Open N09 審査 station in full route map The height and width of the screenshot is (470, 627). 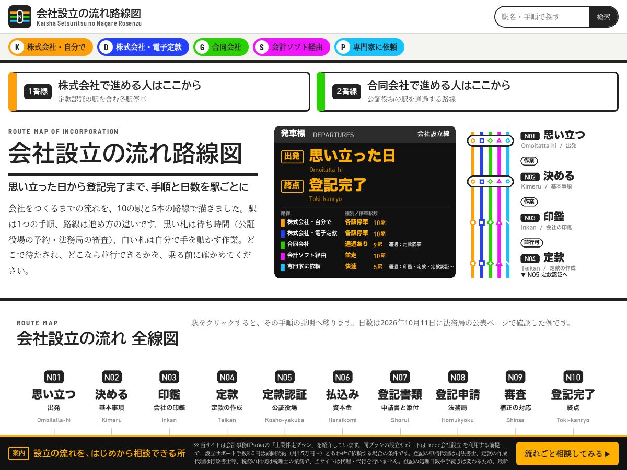515,397
